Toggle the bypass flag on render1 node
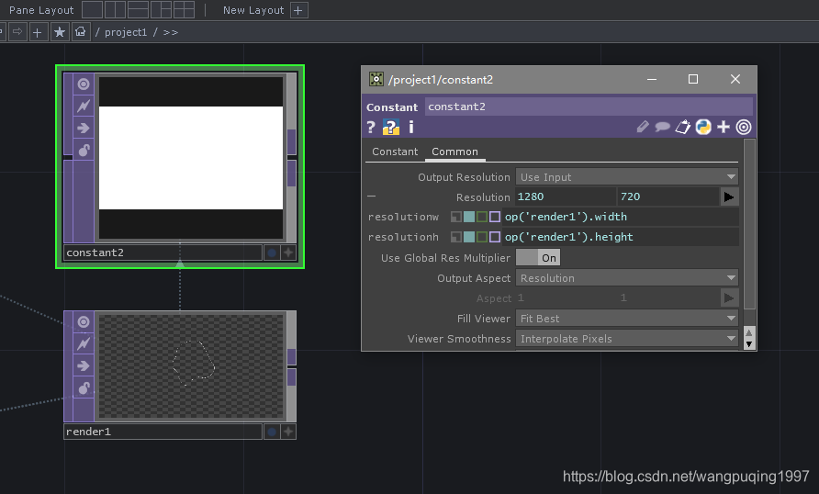Viewport: 819px width, 494px height. click(84, 343)
